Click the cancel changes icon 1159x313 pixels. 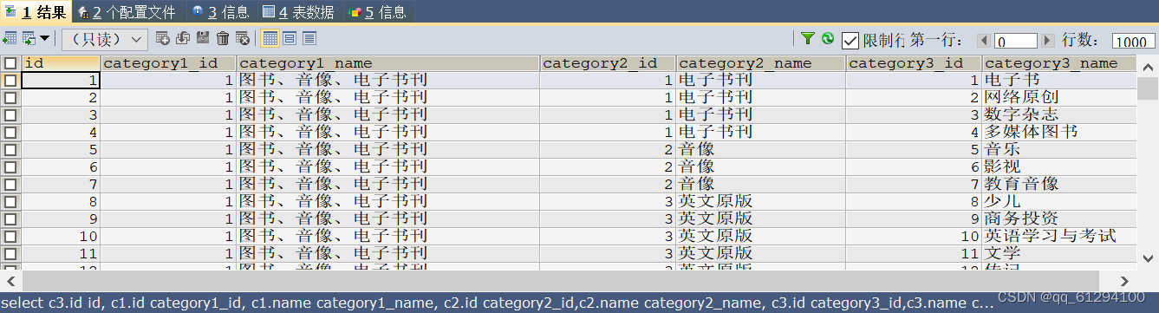click(243, 38)
